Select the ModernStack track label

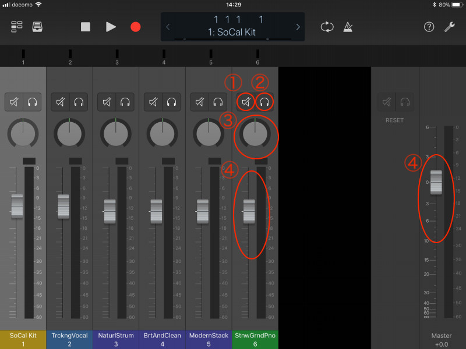point(209,339)
